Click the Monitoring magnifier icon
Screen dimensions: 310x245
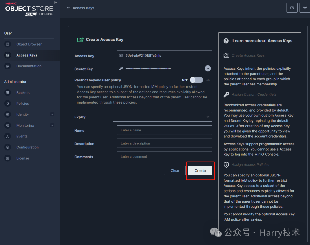(8, 125)
